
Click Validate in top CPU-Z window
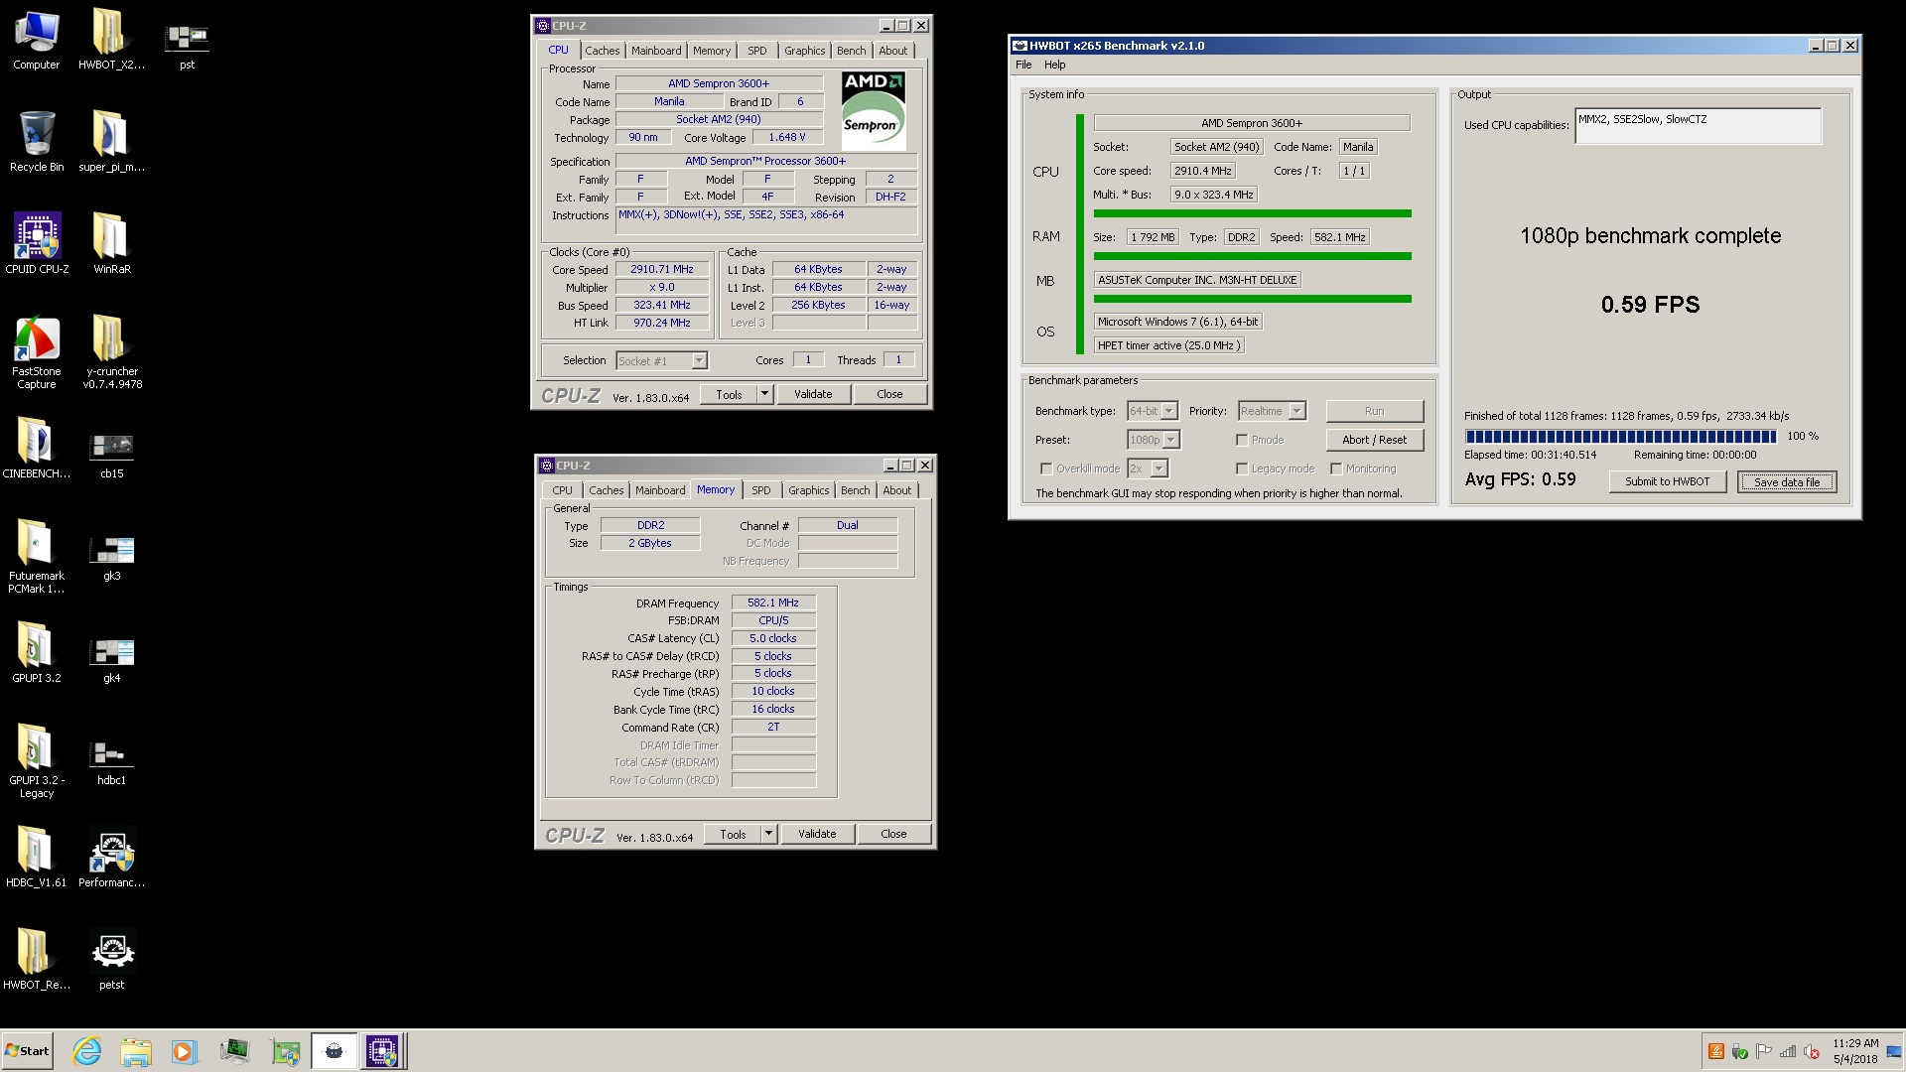(x=813, y=394)
